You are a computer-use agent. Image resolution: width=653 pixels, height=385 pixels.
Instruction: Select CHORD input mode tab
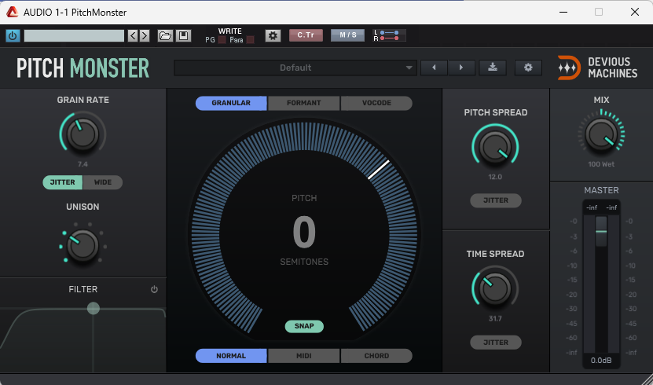tap(376, 356)
